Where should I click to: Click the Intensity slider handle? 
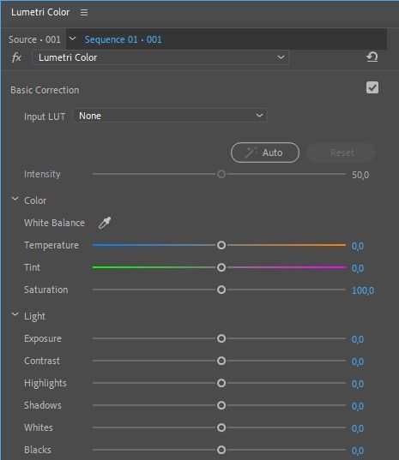coord(221,174)
